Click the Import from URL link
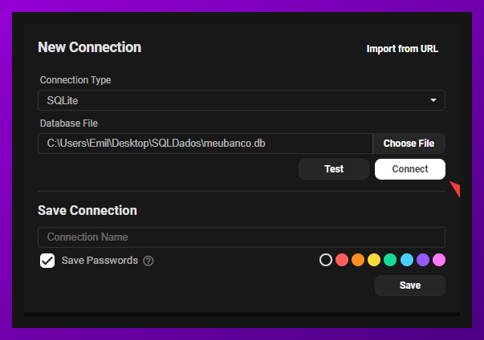The width and height of the screenshot is (484, 340). pyautogui.click(x=402, y=49)
